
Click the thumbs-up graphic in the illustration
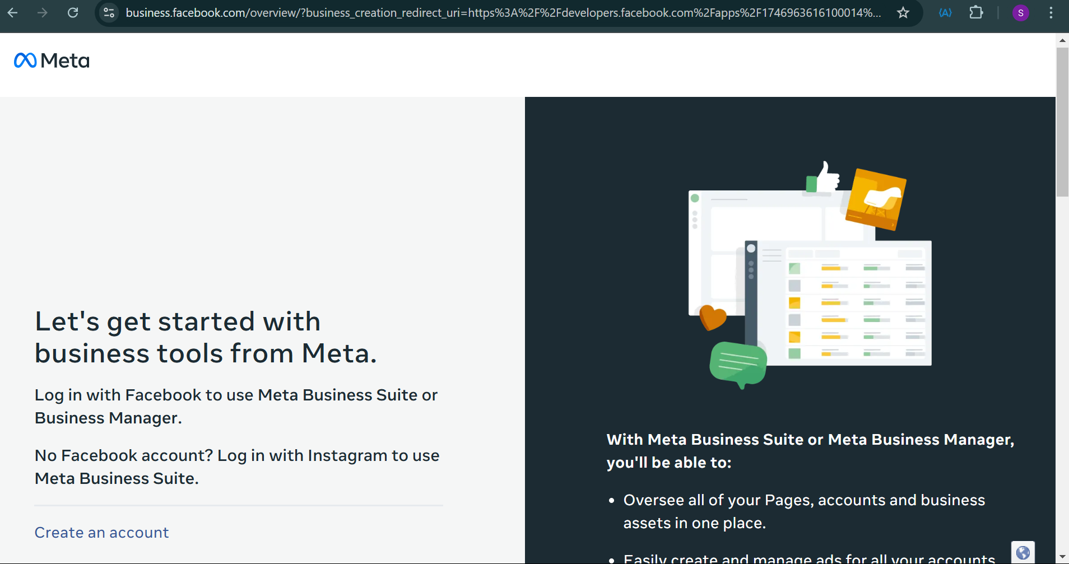(x=826, y=178)
